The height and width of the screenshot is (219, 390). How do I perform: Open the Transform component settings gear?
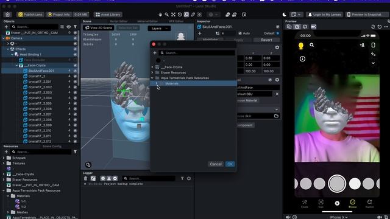click(277, 47)
